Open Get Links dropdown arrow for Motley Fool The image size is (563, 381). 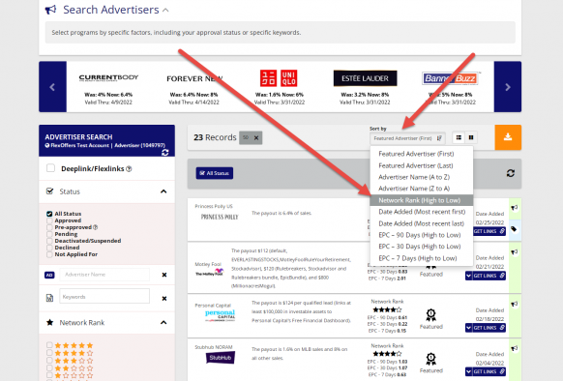[x=468, y=276]
